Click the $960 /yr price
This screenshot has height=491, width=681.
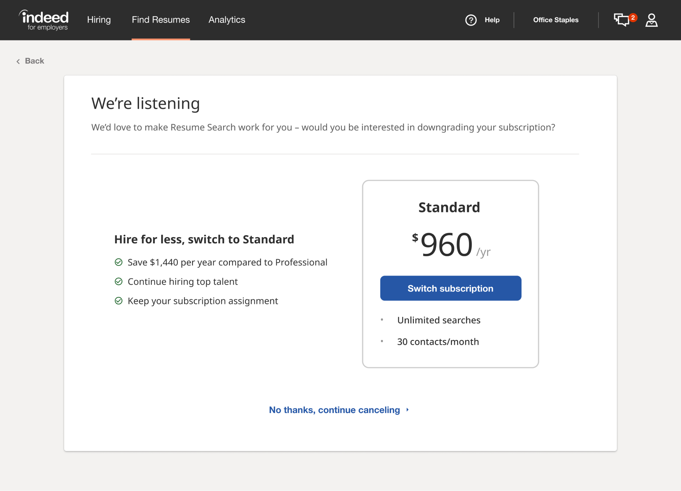[x=451, y=245]
